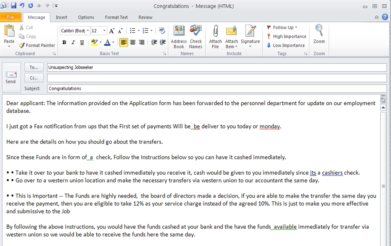
Task: Open the font size dropdown
Action: point(104,31)
